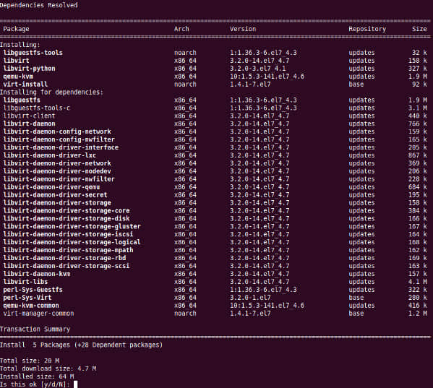
Task: Click version '3.2.0-1.el7' of perl-Sys-Virt
Action: click(250, 298)
